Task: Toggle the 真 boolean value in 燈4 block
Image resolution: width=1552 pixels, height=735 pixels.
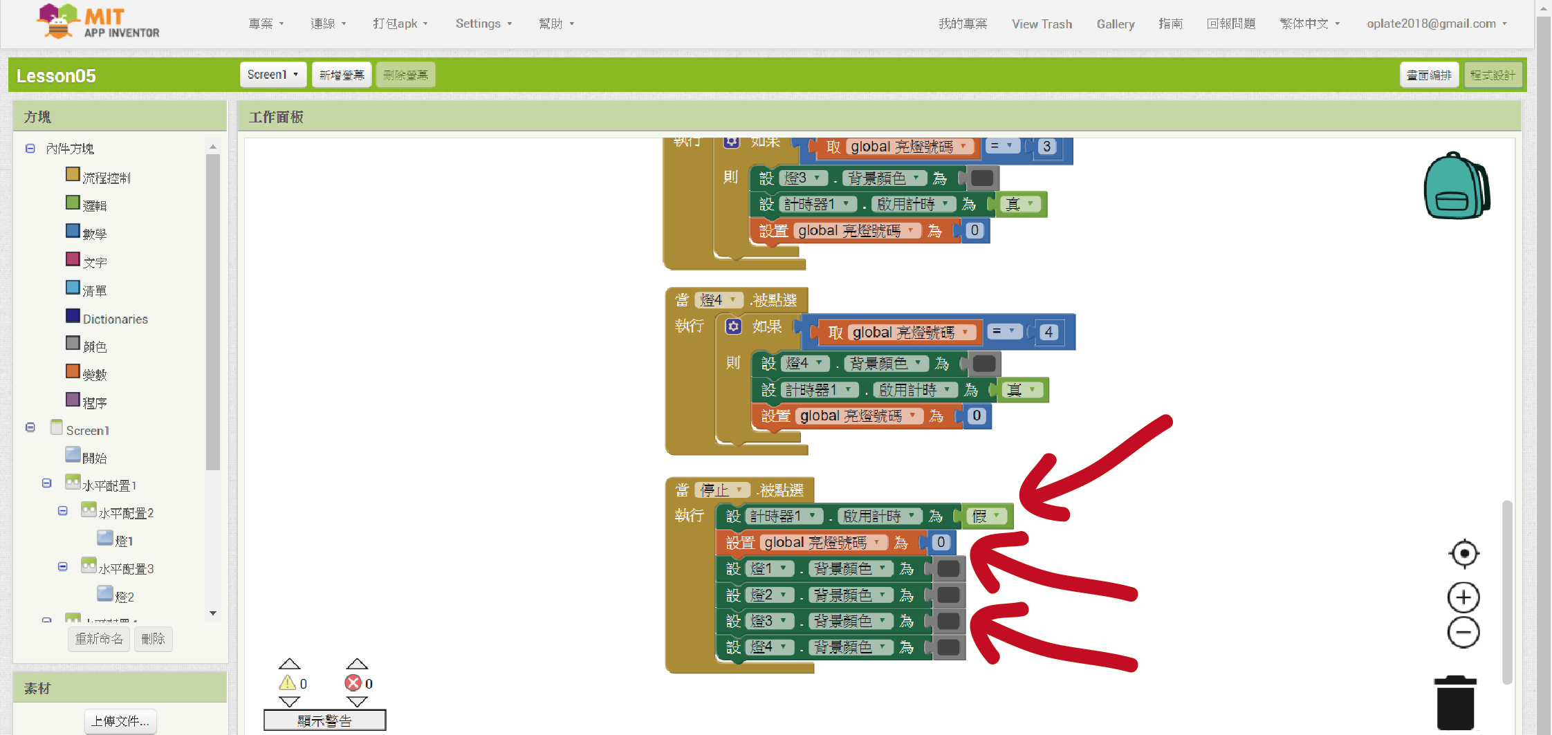Action: [1031, 390]
